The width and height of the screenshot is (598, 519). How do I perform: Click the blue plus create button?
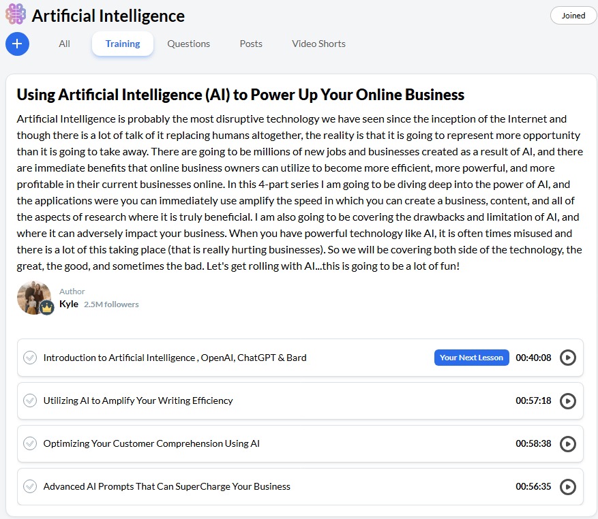tap(17, 44)
